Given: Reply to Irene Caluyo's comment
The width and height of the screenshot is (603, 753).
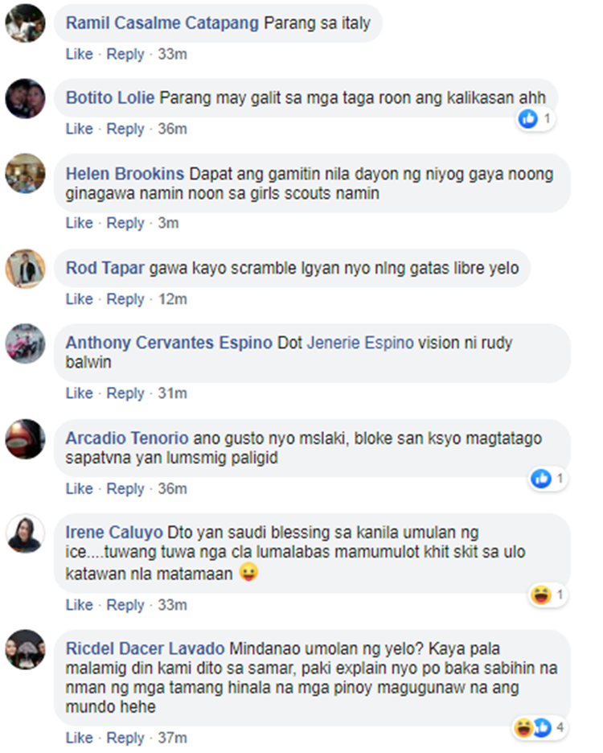Looking at the screenshot, I should pos(125,605).
